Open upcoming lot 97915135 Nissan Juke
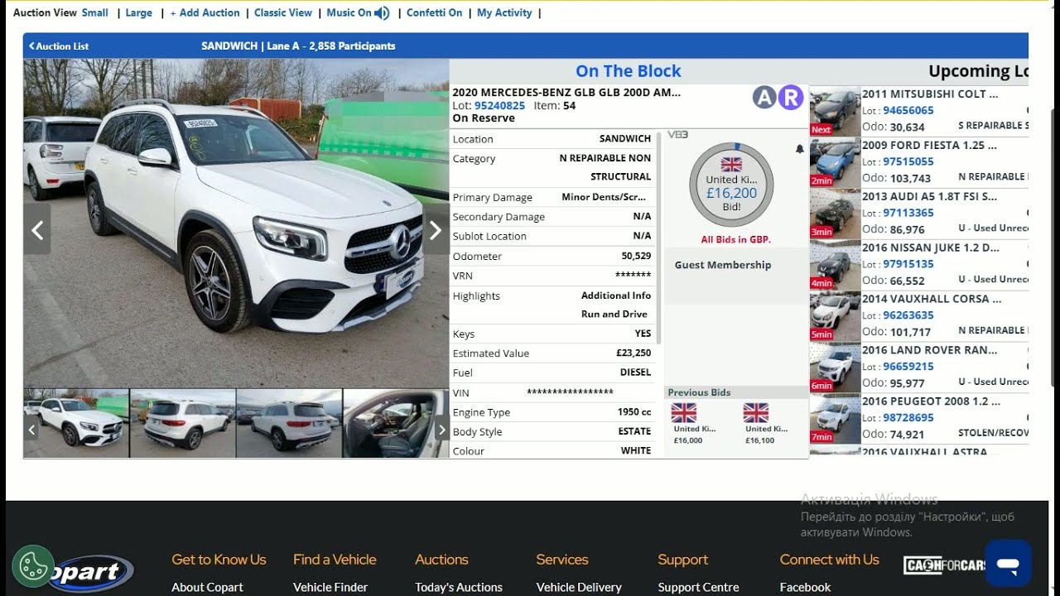 tap(908, 265)
